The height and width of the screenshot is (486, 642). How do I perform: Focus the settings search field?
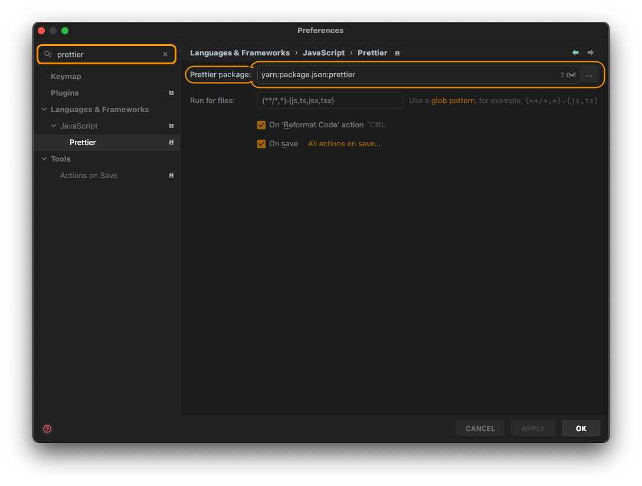pos(106,54)
